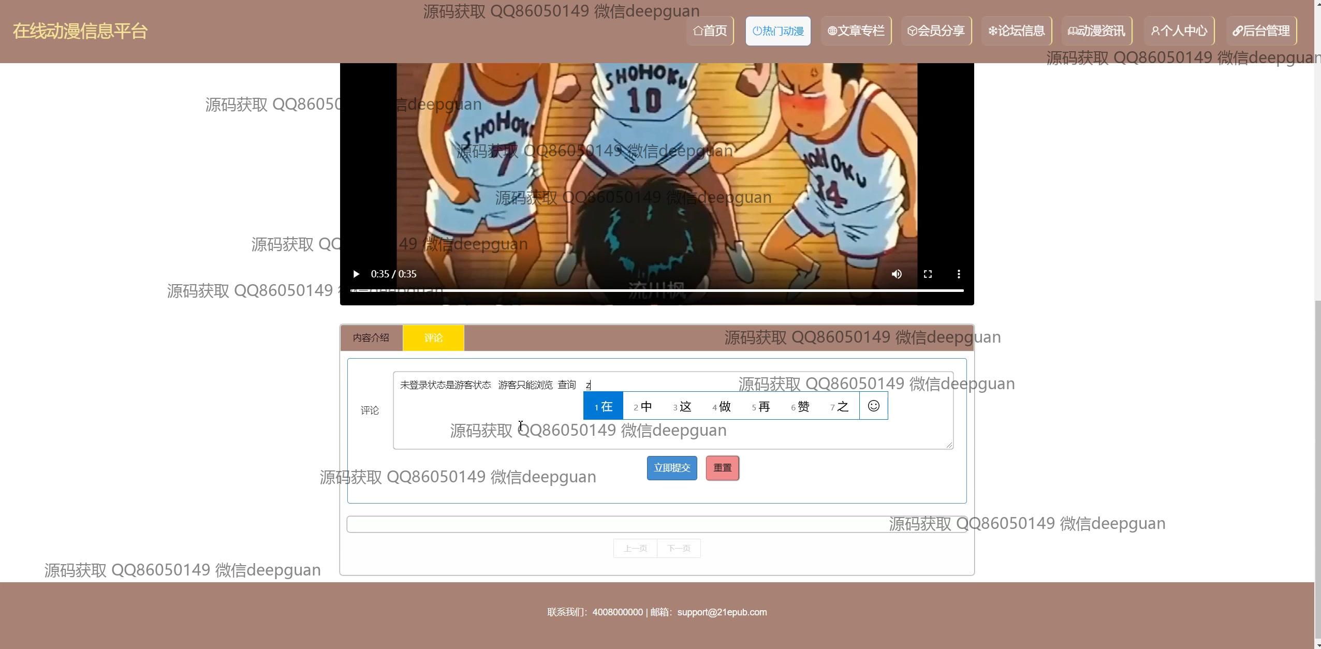
Task: Open video more options menu
Action: (959, 274)
